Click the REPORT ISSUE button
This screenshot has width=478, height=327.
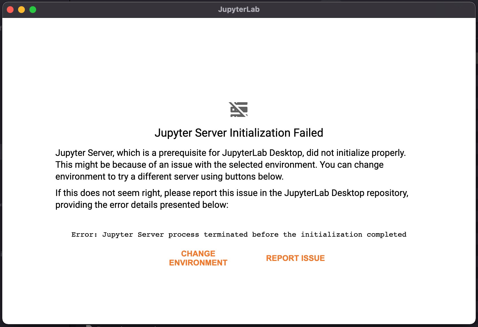pos(295,258)
